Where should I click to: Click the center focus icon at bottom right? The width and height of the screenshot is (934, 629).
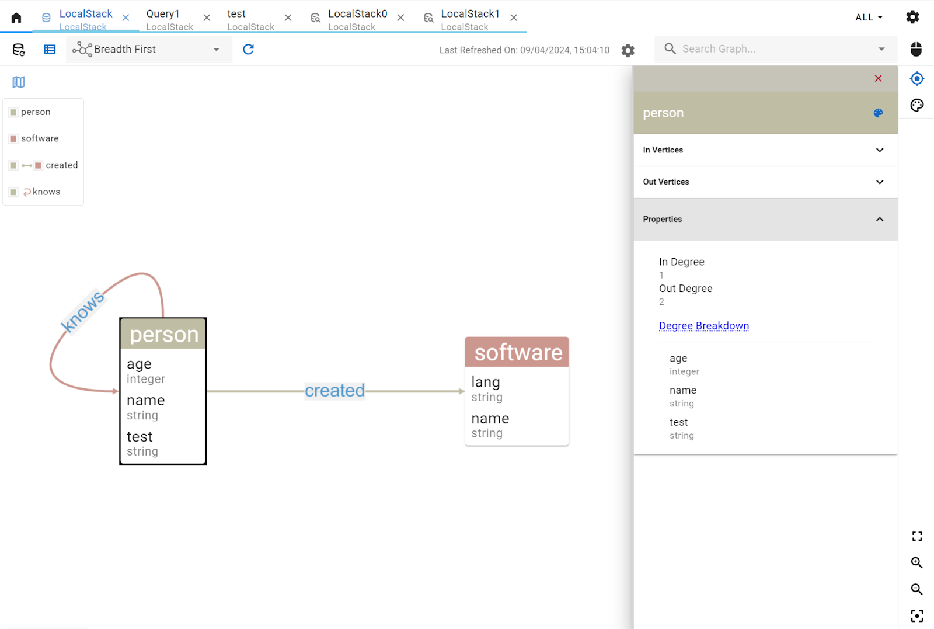(917, 616)
